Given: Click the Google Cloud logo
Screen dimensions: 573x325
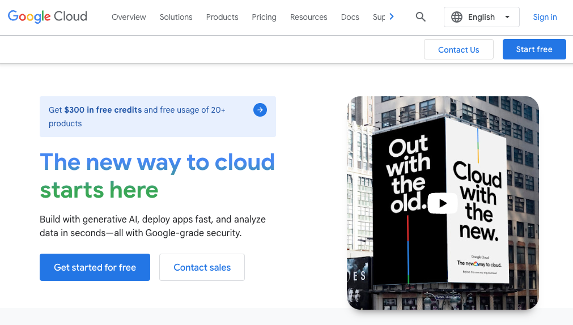Looking at the screenshot, I should tap(48, 16).
